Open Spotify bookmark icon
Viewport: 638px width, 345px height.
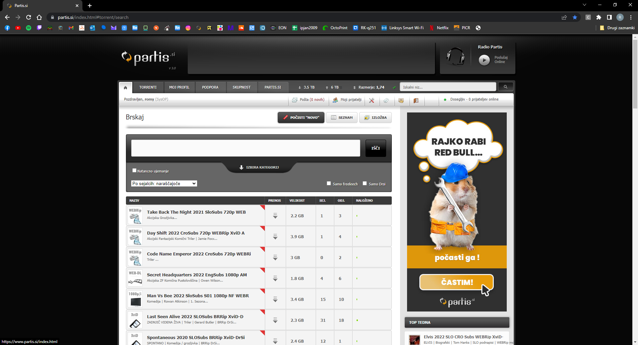coord(29,28)
